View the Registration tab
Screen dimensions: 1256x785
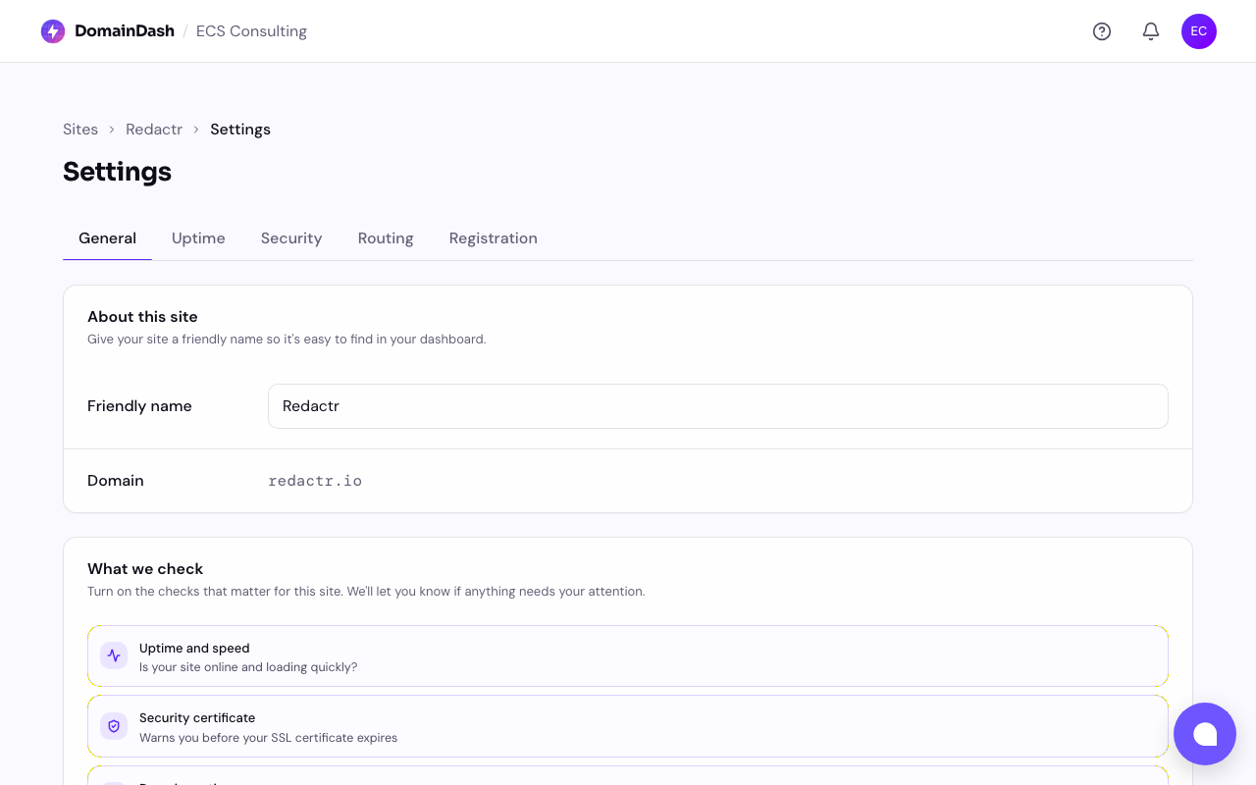pos(494,238)
